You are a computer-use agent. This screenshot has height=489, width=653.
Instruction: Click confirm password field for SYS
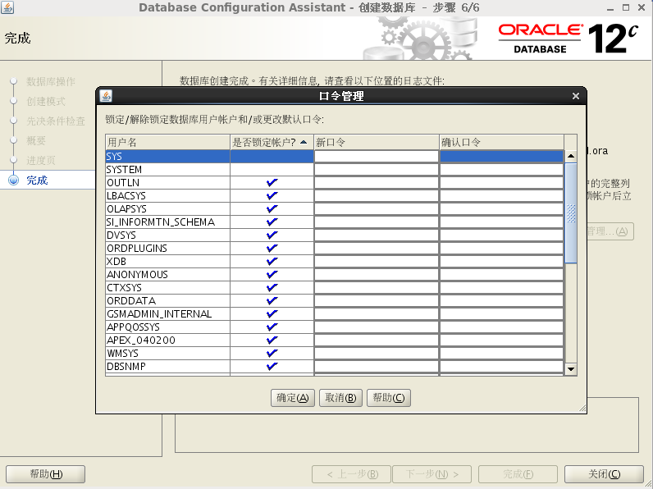(x=502, y=156)
